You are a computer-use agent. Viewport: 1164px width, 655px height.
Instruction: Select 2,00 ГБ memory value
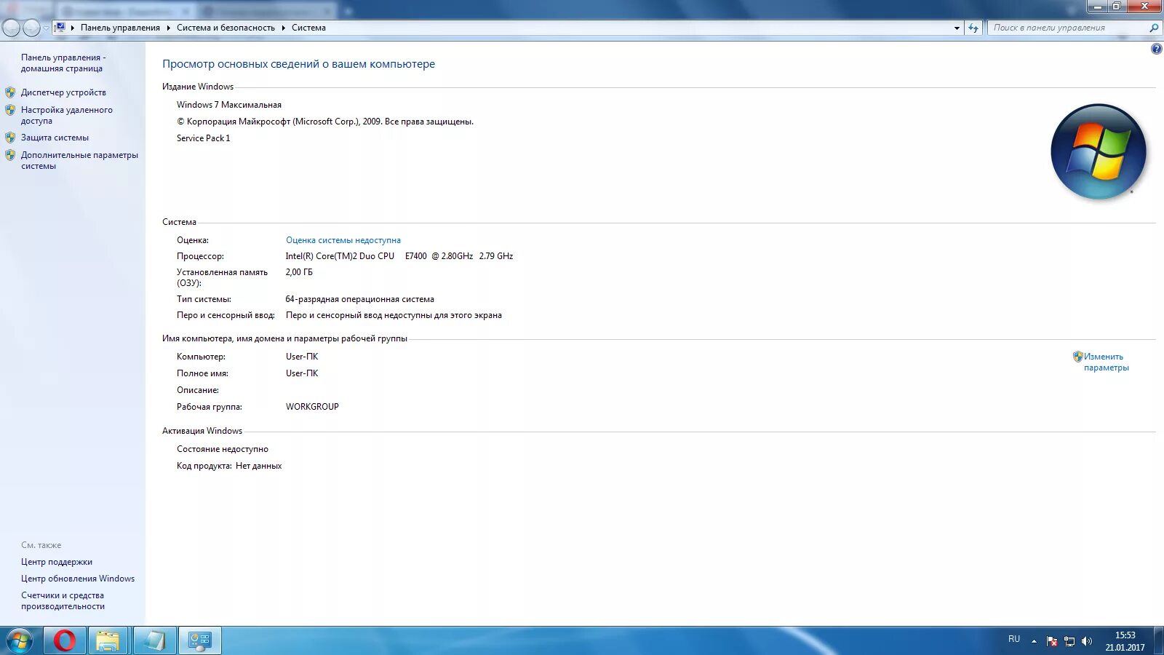[298, 272]
